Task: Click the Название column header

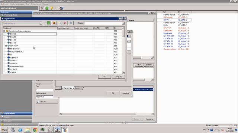Action: point(30,28)
